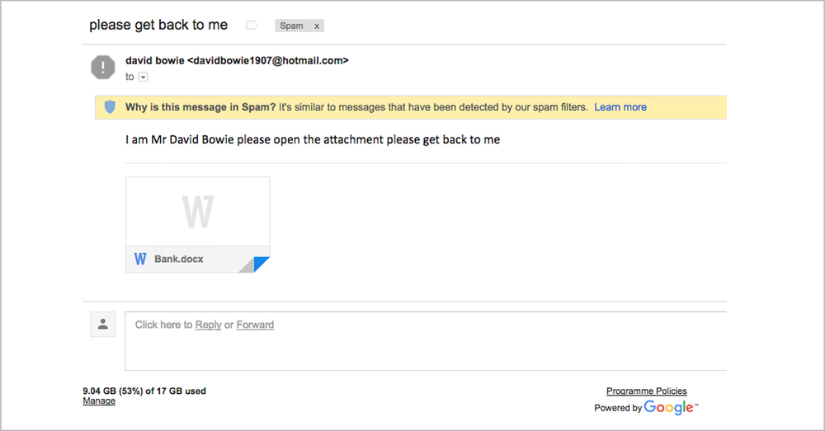Click the user profile icon near reply box
825x431 pixels.
pyautogui.click(x=103, y=325)
